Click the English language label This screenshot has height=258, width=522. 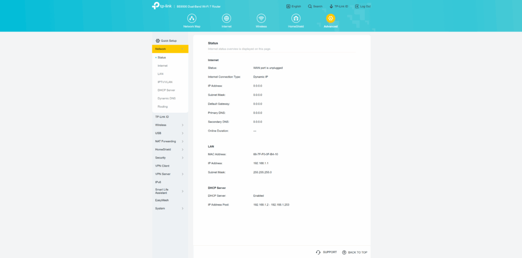coord(296,6)
